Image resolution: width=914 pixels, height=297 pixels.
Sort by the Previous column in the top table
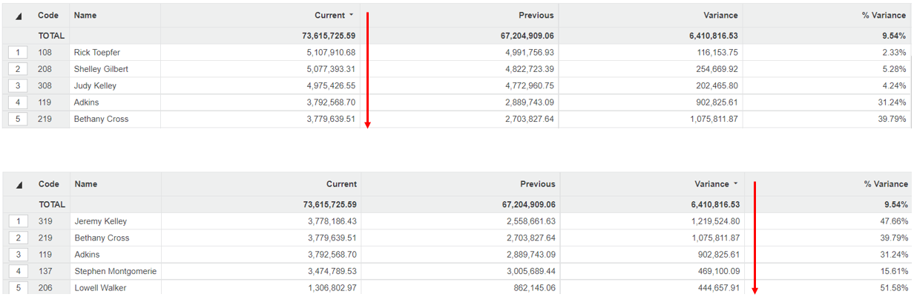point(536,16)
